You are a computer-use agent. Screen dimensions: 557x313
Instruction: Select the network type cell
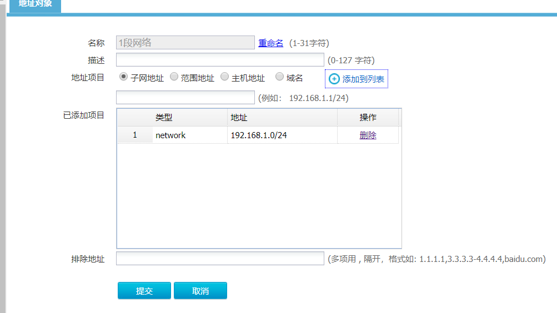pos(190,135)
